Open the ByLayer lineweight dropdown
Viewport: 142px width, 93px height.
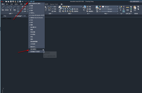[110, 9]
